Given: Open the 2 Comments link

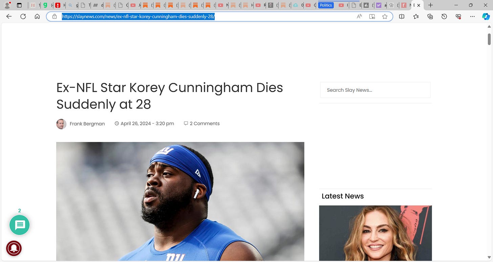Looking at the screenshot, I should pos(205,124).
